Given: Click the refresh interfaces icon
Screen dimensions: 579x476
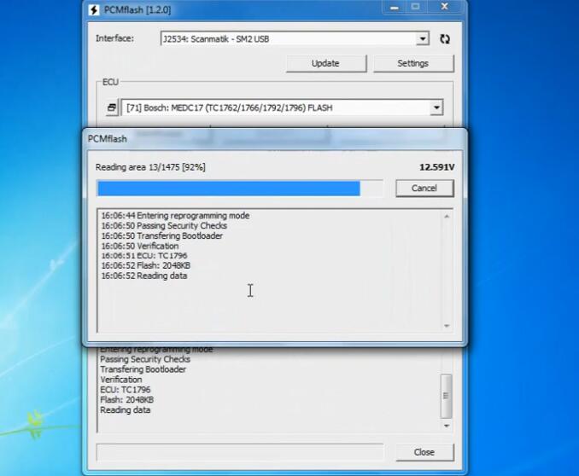Looking at the screenshot, I should tap(445, 38).
